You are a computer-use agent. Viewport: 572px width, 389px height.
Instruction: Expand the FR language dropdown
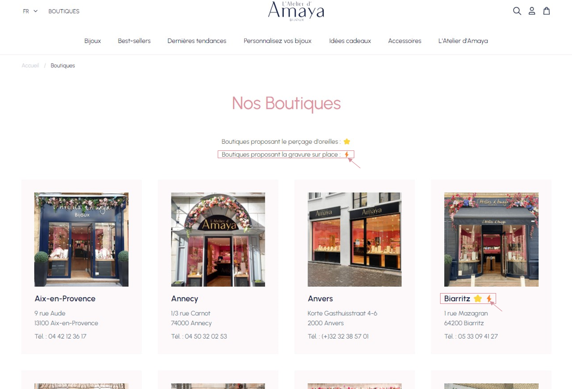(x=30, y=11)
